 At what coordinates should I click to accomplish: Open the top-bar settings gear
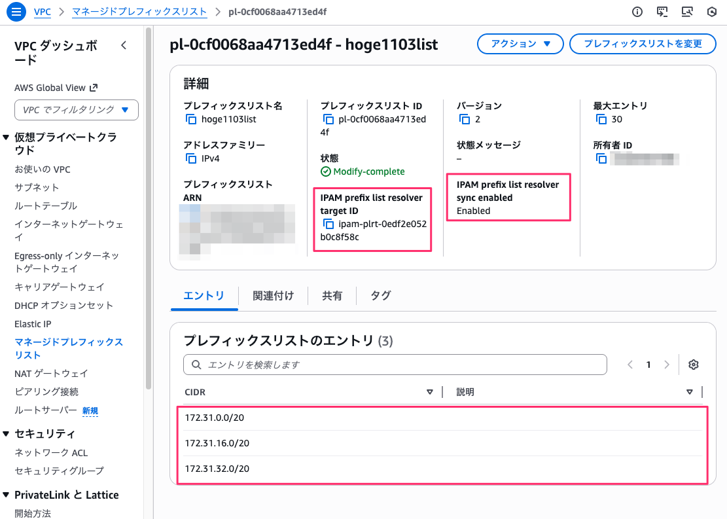click(712, 11)
